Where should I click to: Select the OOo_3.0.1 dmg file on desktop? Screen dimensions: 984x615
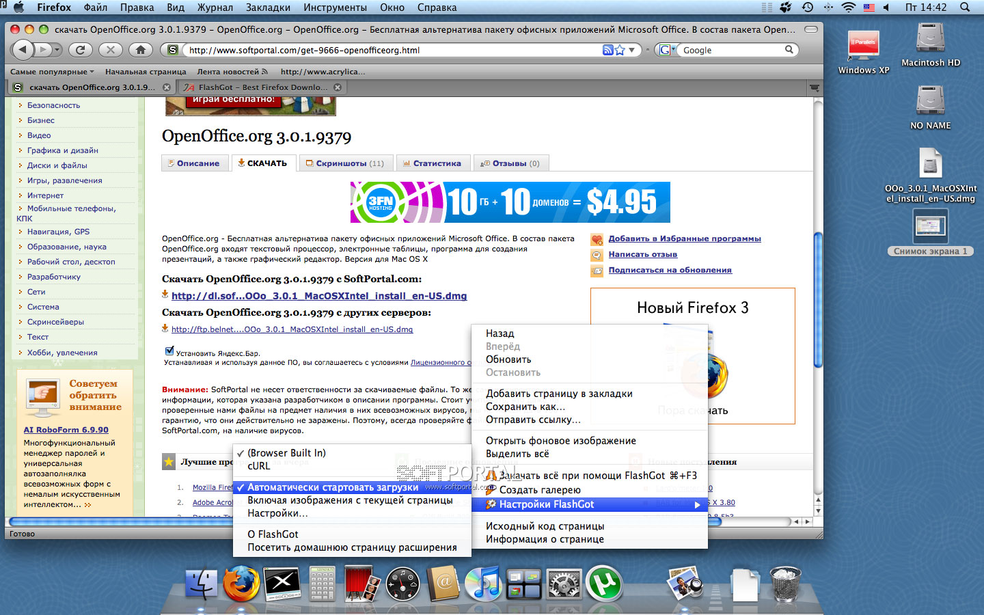(x=930, y=175)
